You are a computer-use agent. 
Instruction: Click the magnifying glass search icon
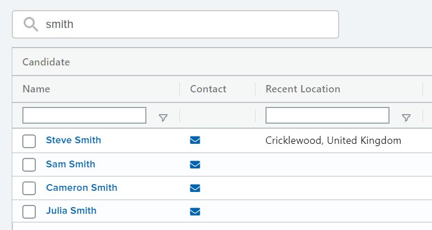[31, 24]
